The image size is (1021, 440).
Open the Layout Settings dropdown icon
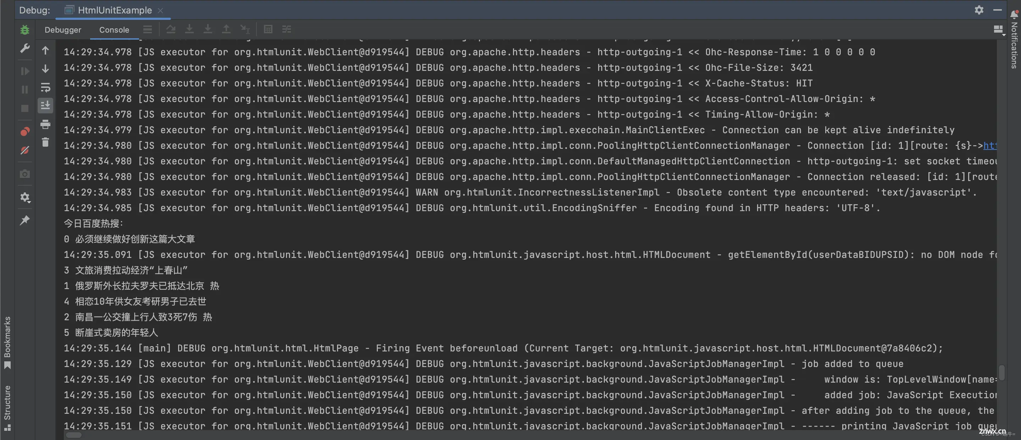(999, 30)
